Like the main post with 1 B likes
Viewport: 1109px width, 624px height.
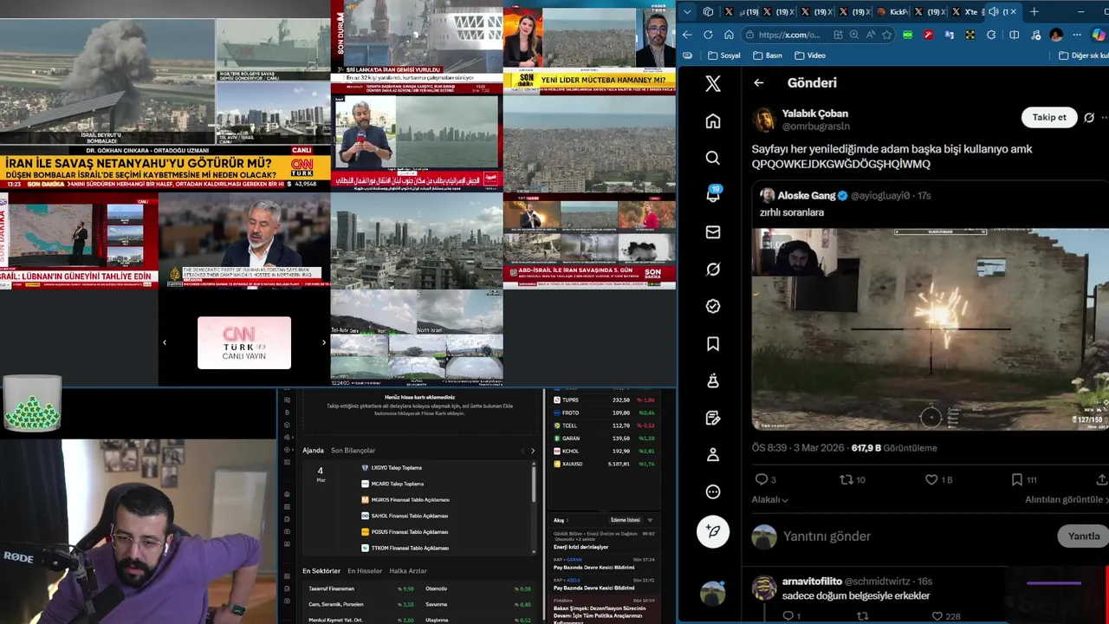931,479
